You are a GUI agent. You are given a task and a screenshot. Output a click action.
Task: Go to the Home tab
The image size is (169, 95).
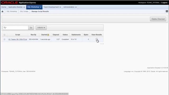click(4, 7)
